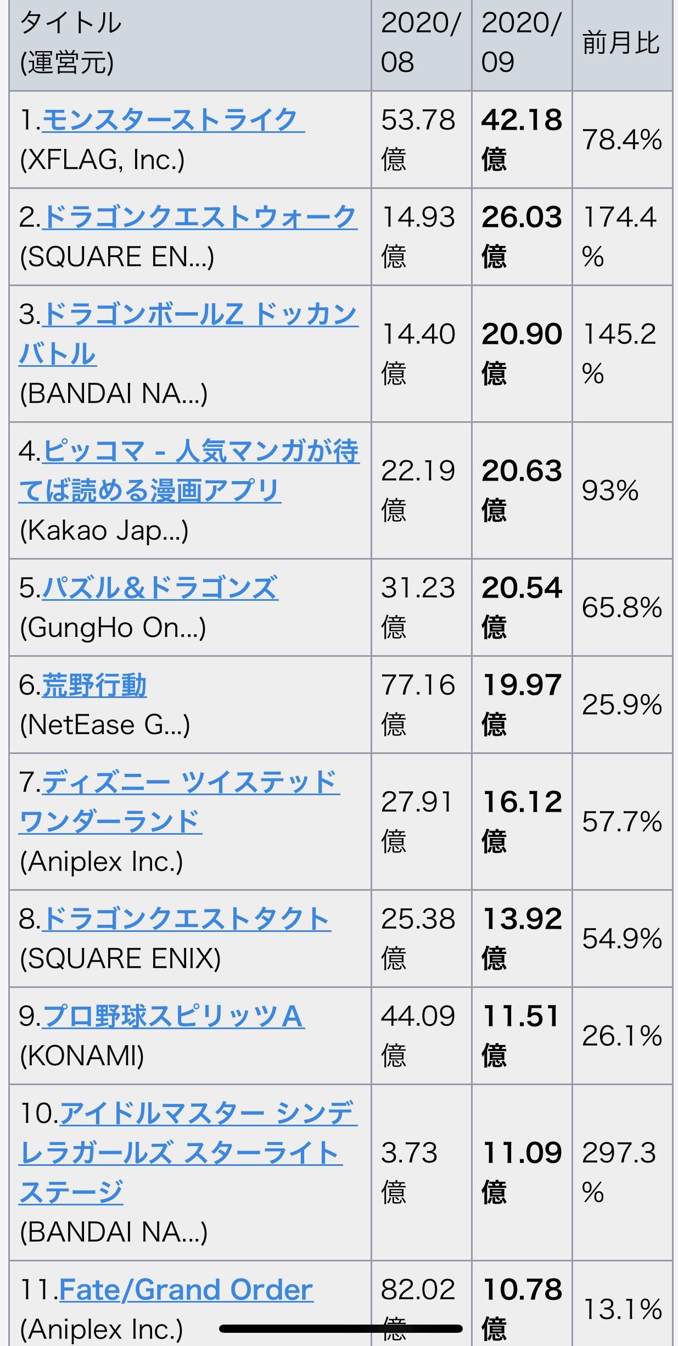Select the 2020/09 column header

click(x=522, y=45)
